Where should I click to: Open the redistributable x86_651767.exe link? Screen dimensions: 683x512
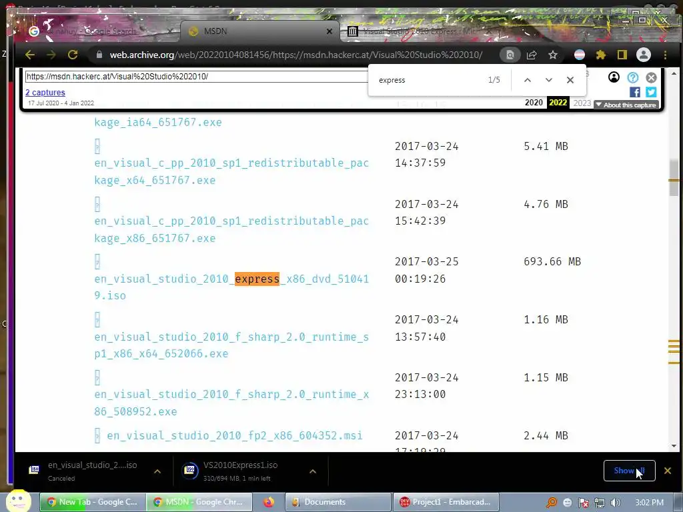(231, 229)
